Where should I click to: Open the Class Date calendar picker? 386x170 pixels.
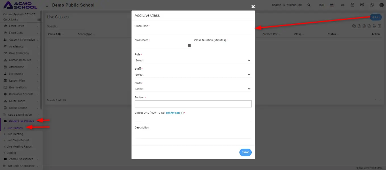tap(189, 45)
